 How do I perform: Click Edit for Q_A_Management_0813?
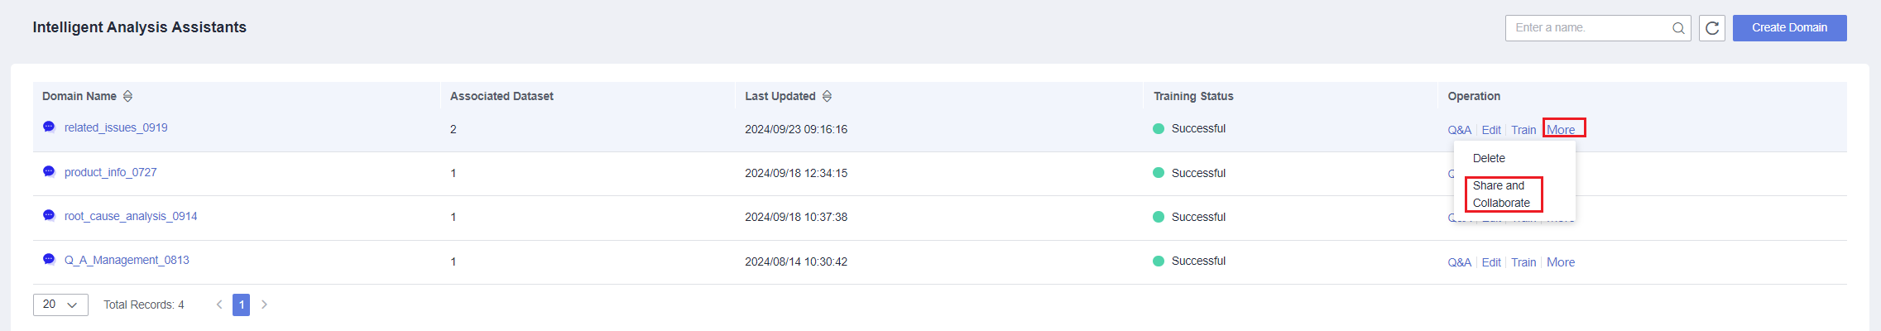(x=1491, y=262)
